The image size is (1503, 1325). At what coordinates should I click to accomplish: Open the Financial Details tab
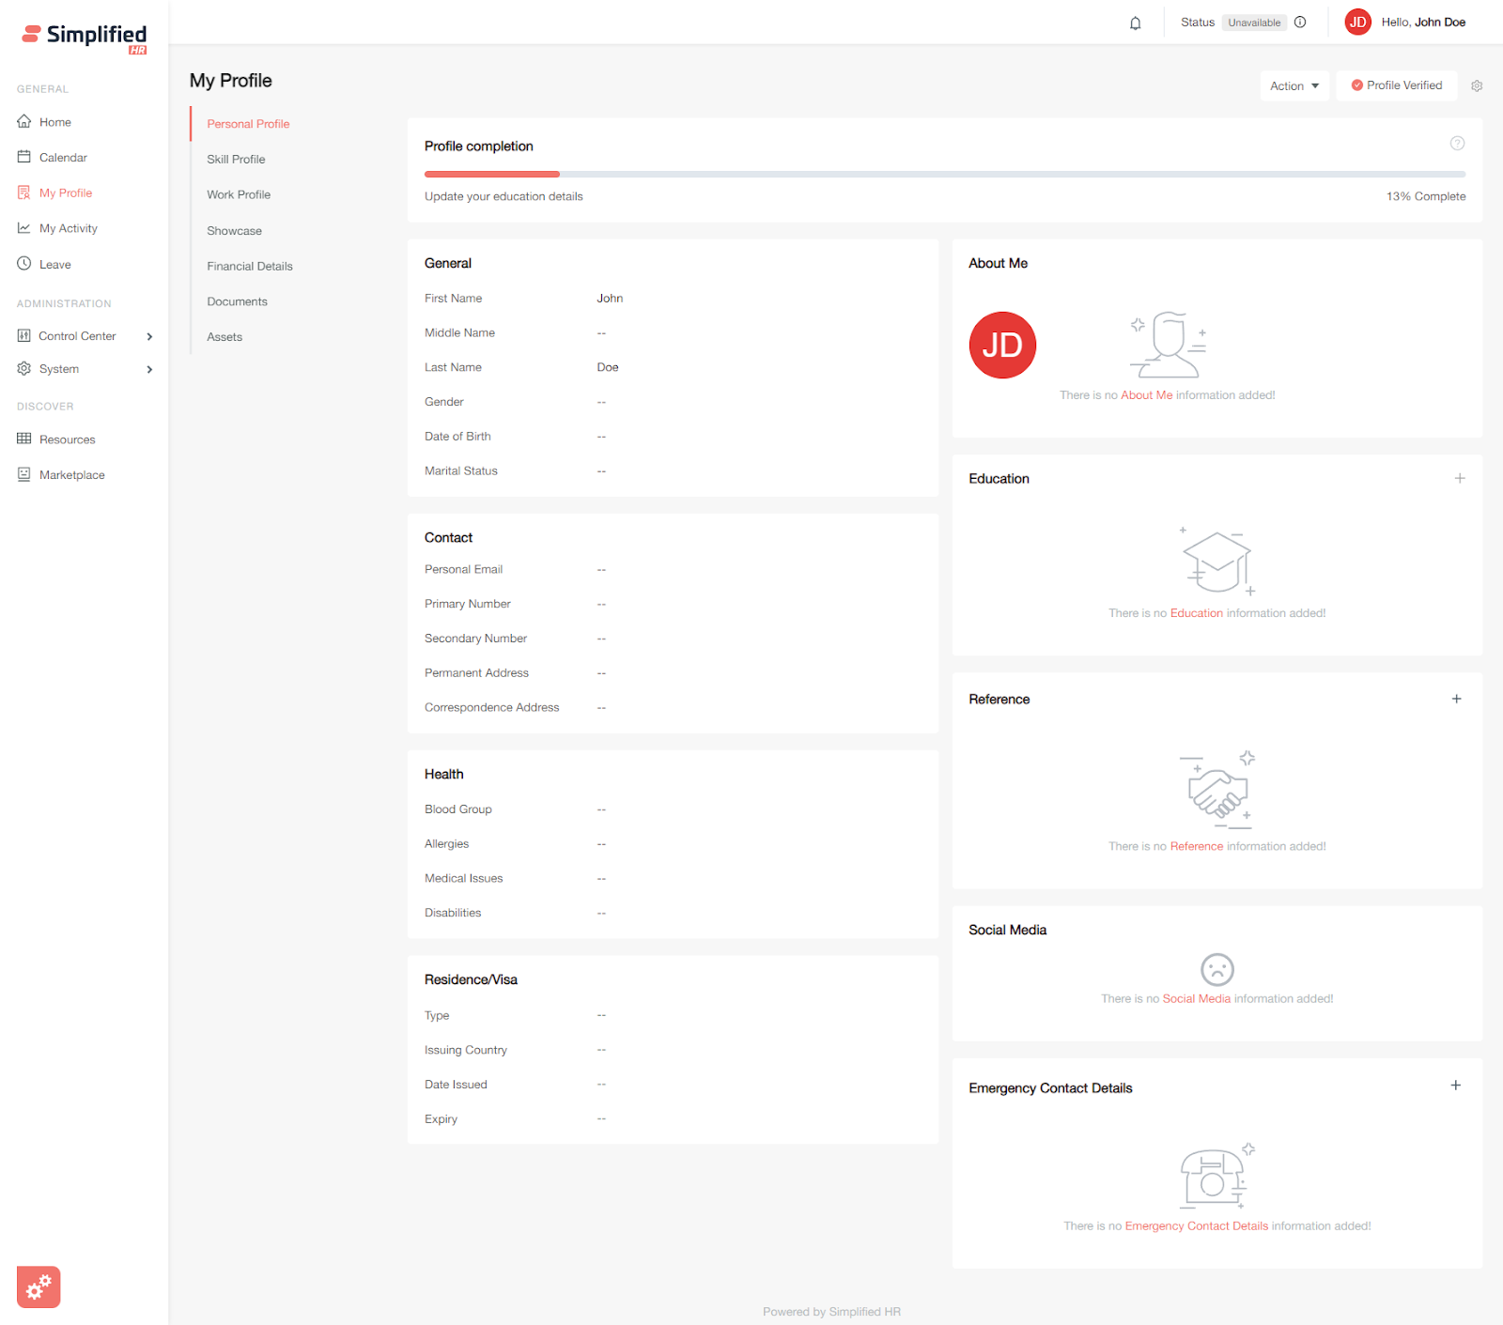pyautogui.click(x=250, y=267)
